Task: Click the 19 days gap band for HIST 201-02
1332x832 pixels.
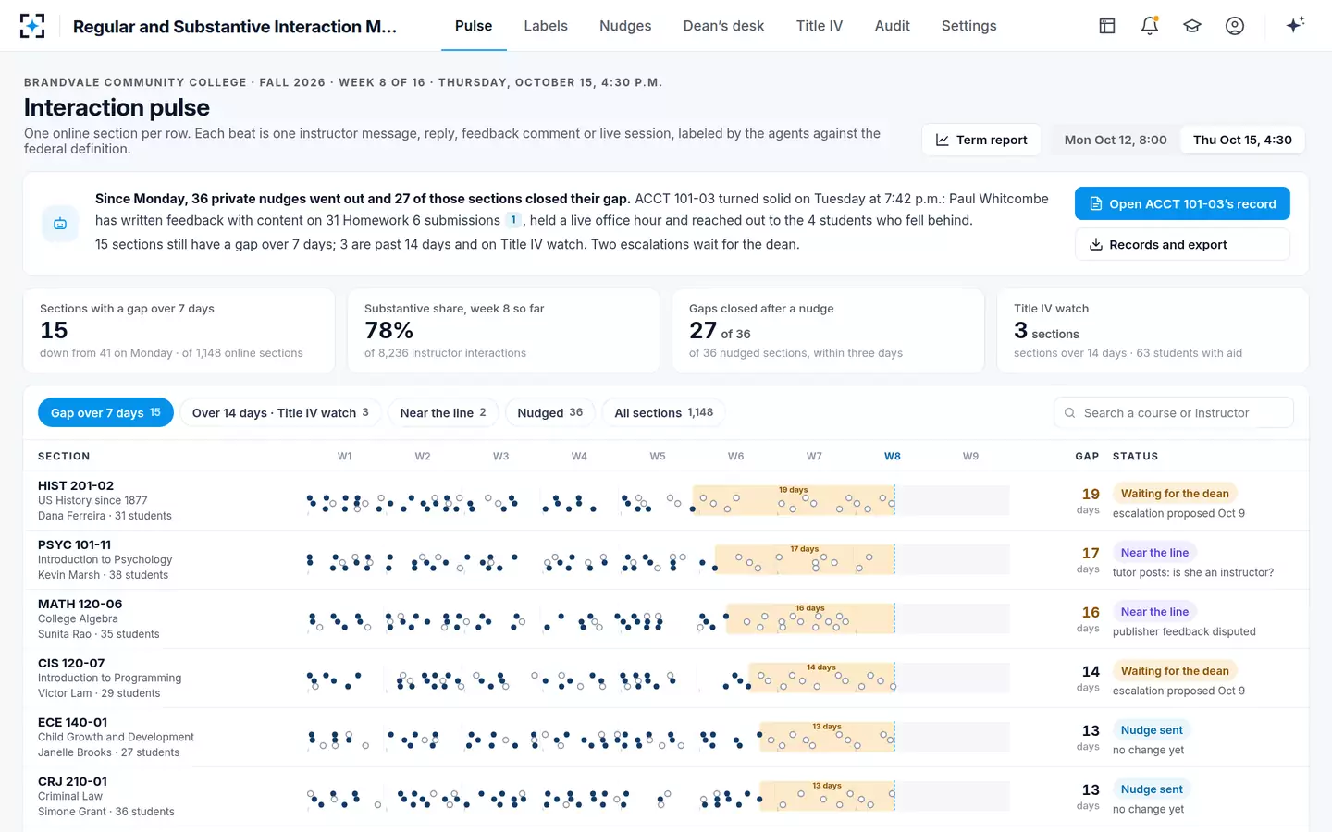Action: 794,500
